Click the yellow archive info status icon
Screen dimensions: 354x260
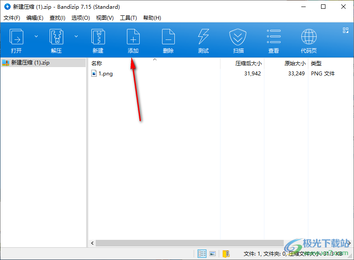[x=226, y=254]
